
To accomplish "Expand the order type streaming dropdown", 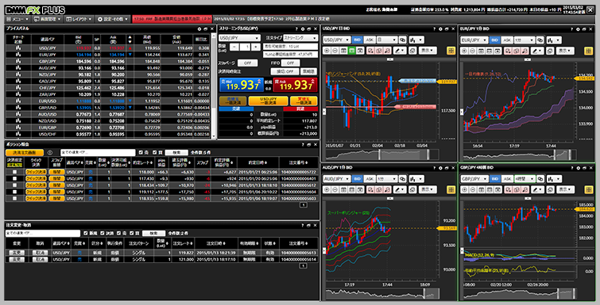I will coord(300,38).
